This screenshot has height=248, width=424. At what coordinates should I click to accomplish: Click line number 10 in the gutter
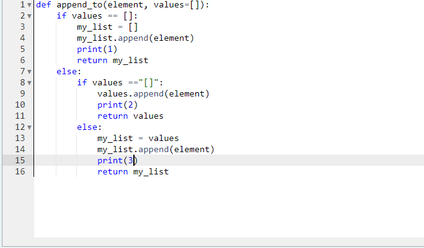click(x=20, y=105)
